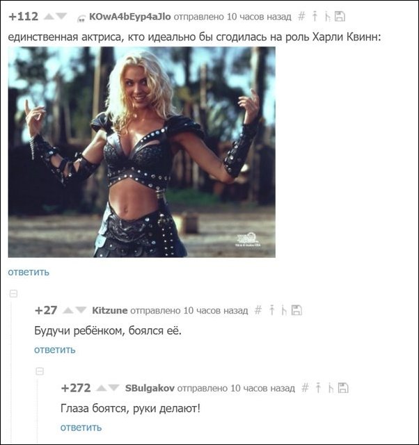Click ответить under SBulgakov's comment
The height and width of the screenshot is (445, 419).
click(81, 428)
